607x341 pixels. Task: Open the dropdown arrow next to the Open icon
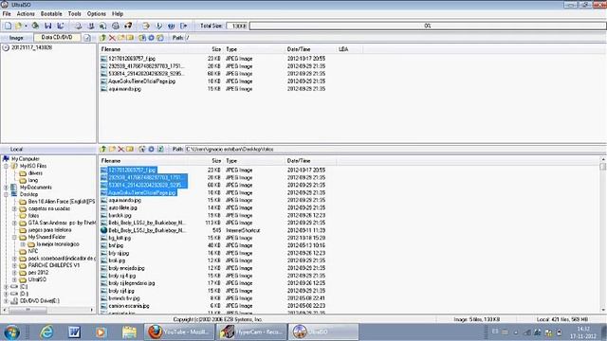(x=26, y=26)
